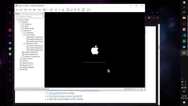The width and height of the screenshot is (188, 106).
Task: Open the Tabs menu
Action: point(34,10)
